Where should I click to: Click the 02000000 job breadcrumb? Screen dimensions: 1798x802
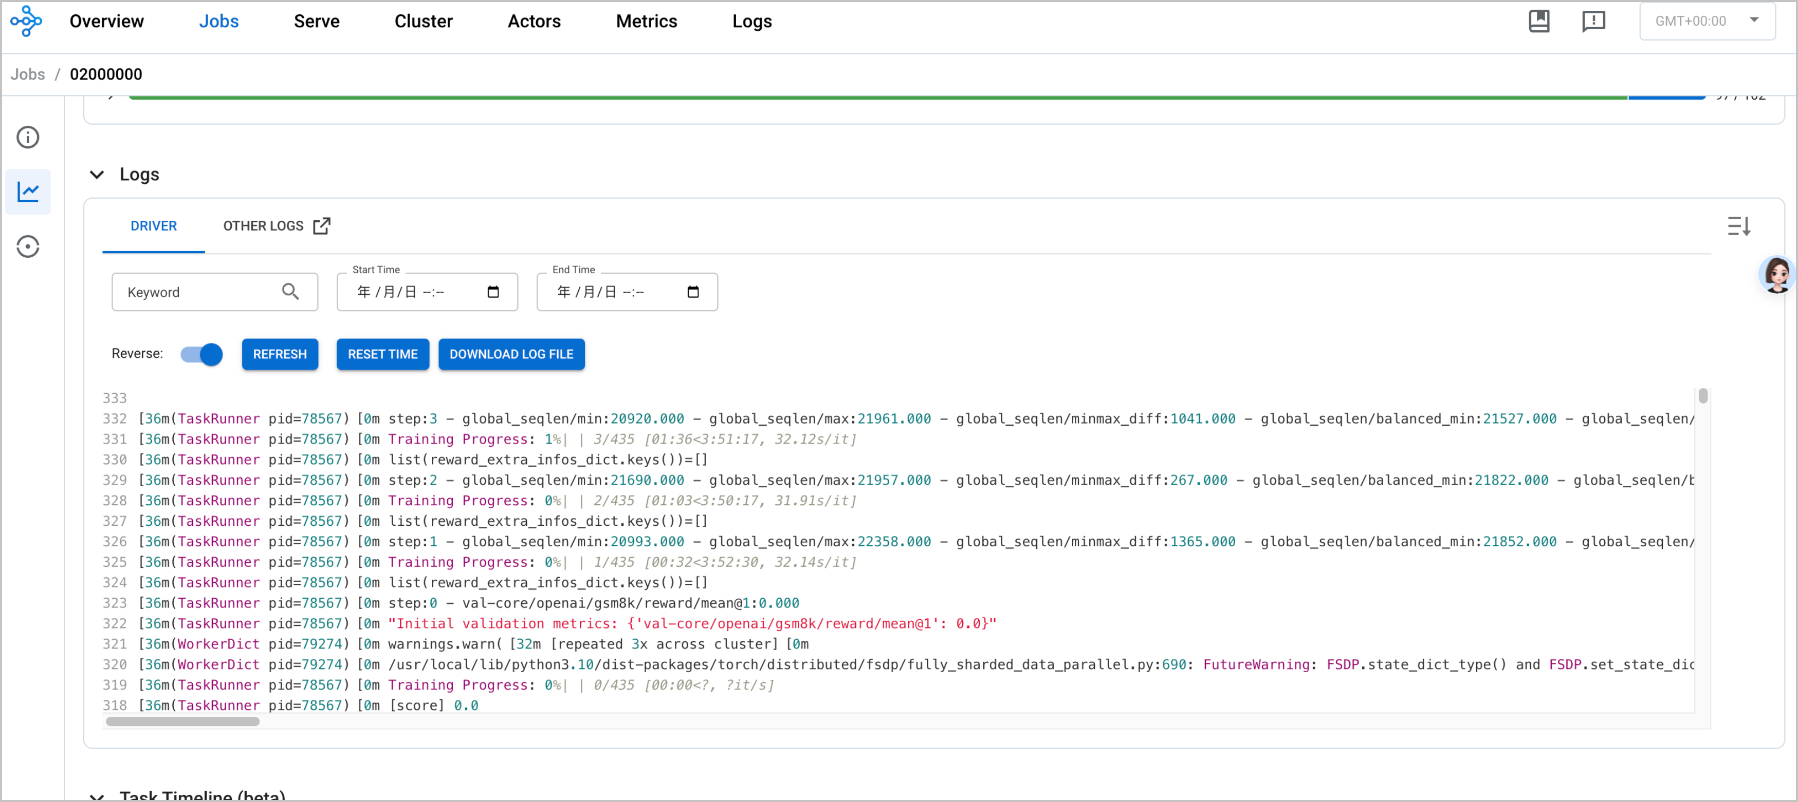click(x=106, y=74)
